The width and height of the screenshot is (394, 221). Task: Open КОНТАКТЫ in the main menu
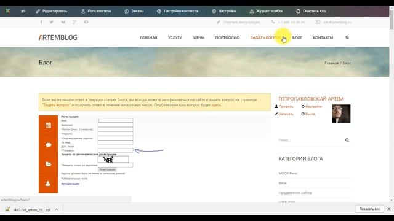[x=323, y=37]
